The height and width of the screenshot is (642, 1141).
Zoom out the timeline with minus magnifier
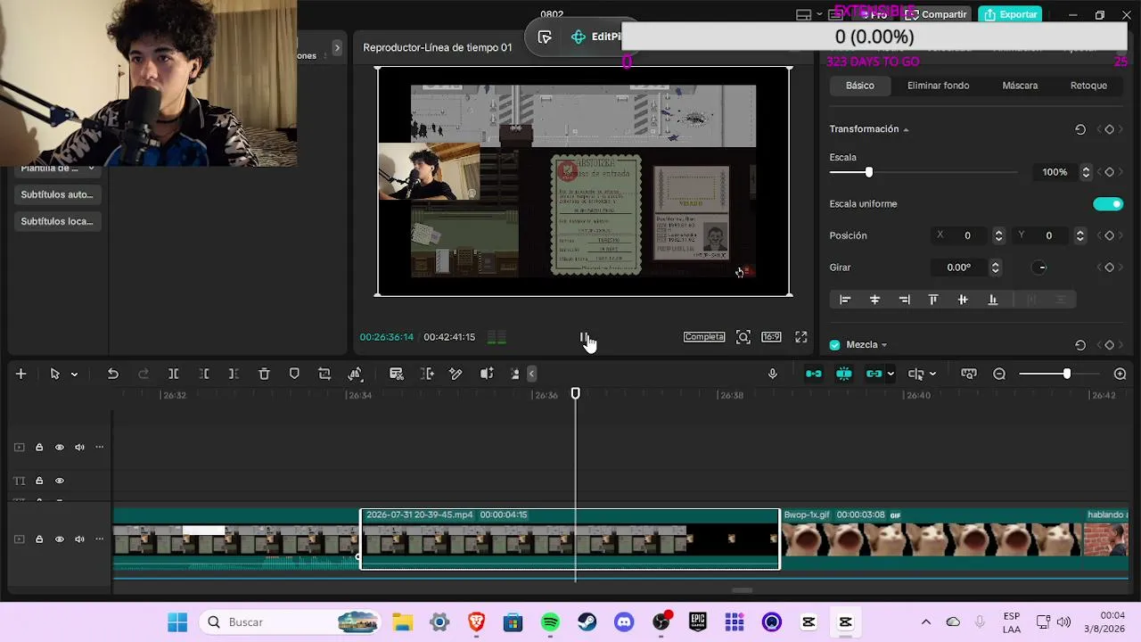point(999,374)
